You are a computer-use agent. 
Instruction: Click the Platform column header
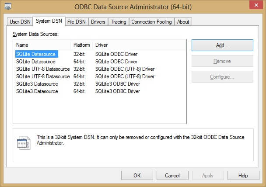[82, 45]
